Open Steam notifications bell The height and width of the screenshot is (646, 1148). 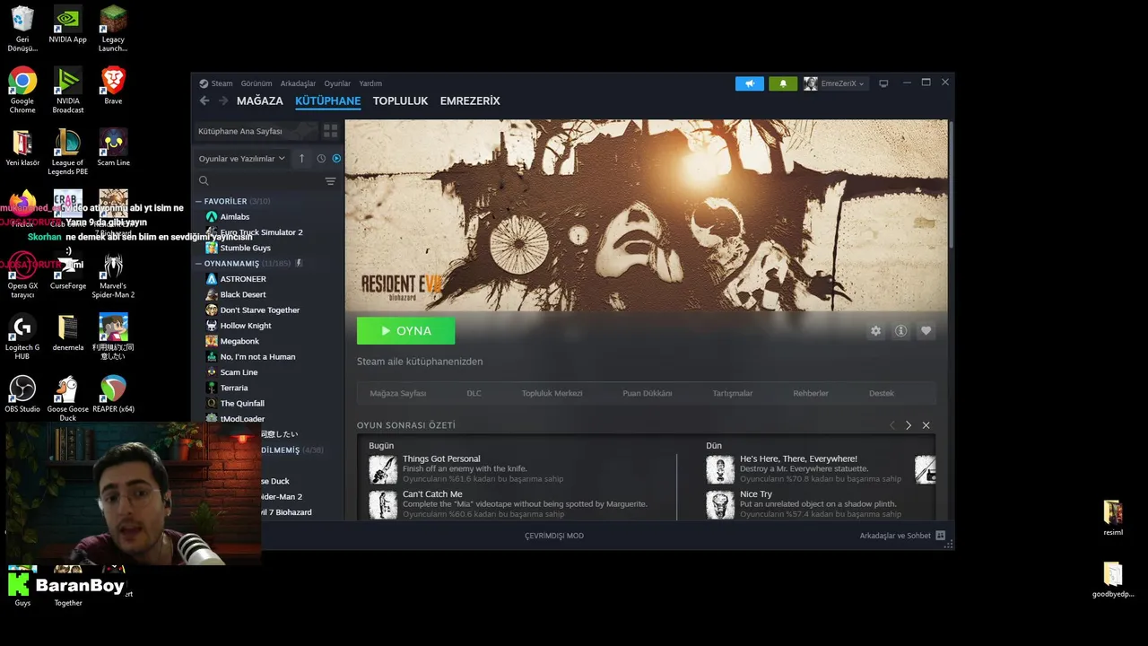pyautogui.click(x=783, y=83)
